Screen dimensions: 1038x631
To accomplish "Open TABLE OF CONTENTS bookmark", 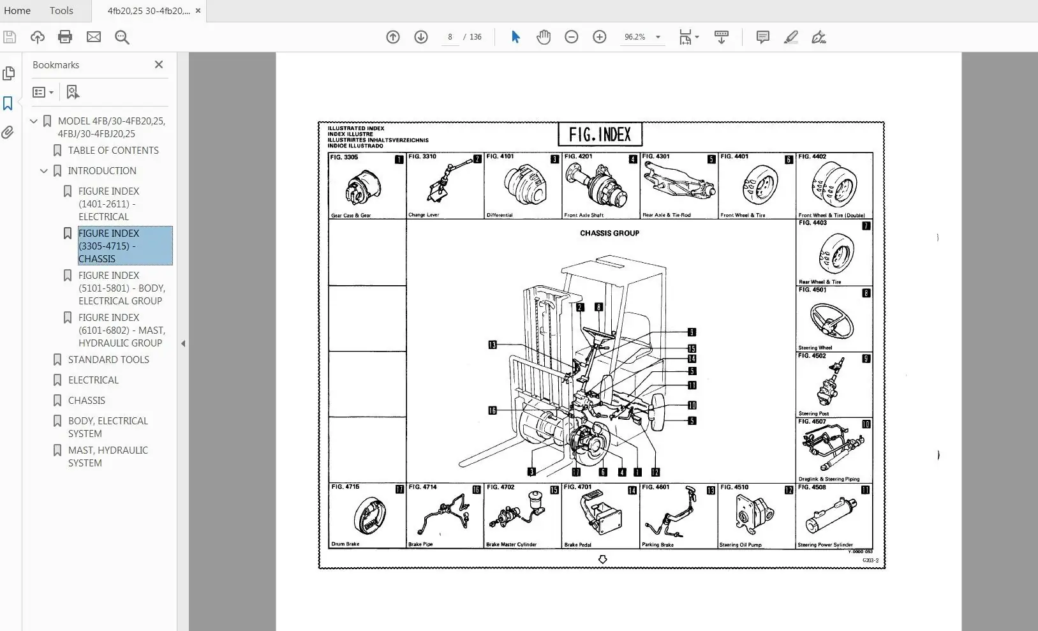I will coord(113,151).
